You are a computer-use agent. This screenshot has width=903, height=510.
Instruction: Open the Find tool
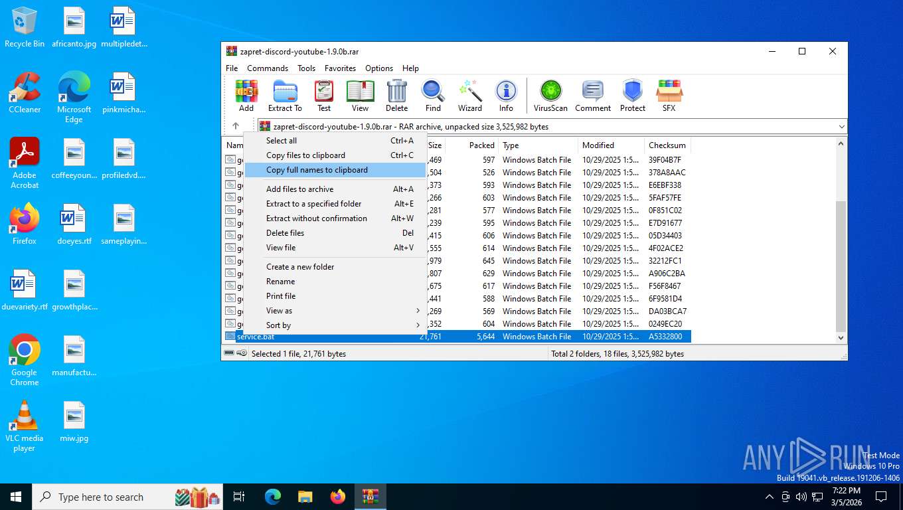pyautogui.click(x=433, y=96)
